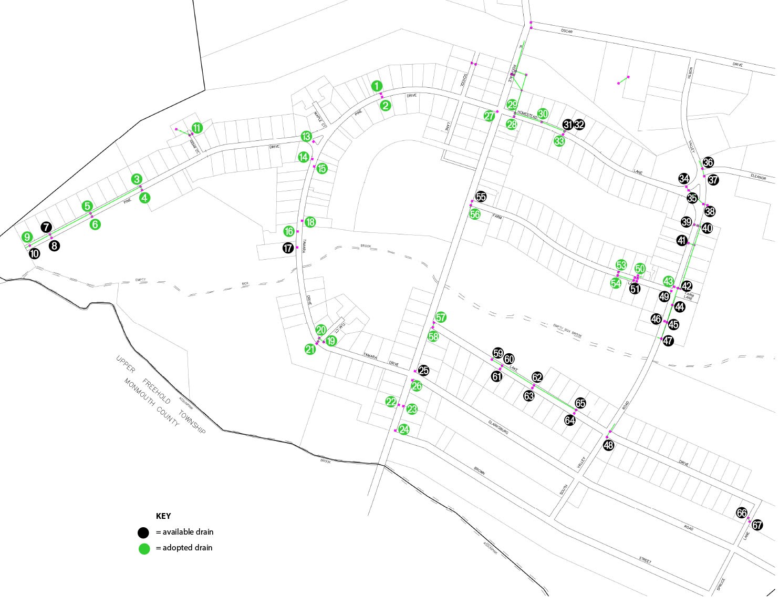Click available drain marker 48
Viewport: 779px width, 604px height.
(608, 445)
